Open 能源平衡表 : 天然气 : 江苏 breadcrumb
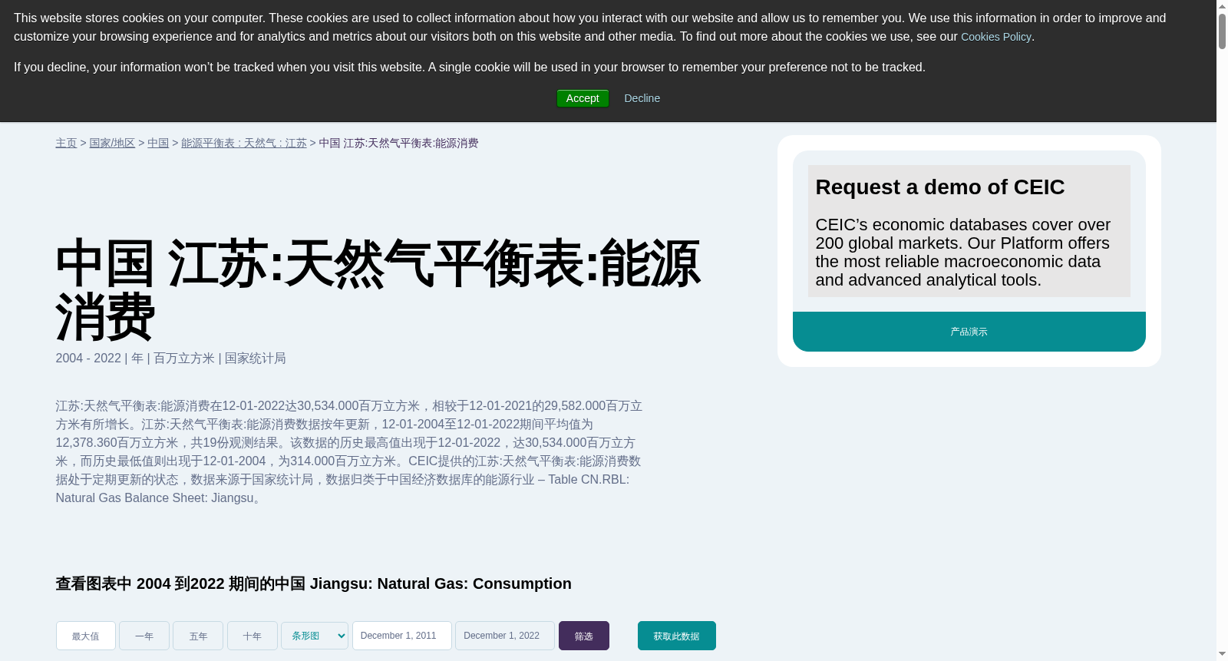1228x661 pixels. point(244,143)
